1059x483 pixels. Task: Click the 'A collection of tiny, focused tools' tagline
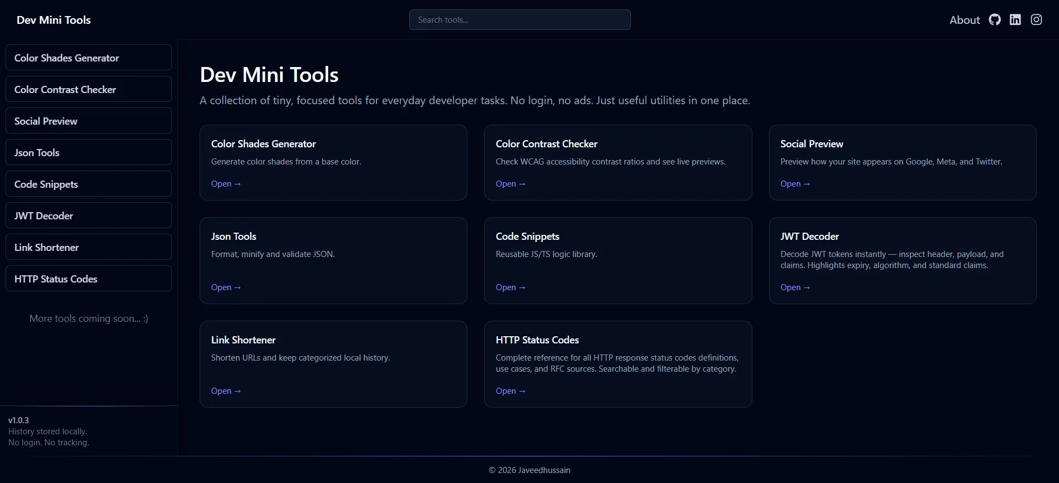[475, 100]
